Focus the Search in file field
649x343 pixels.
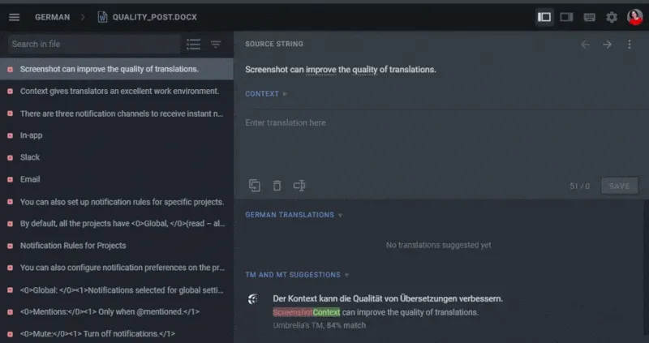tap(94, 44)
